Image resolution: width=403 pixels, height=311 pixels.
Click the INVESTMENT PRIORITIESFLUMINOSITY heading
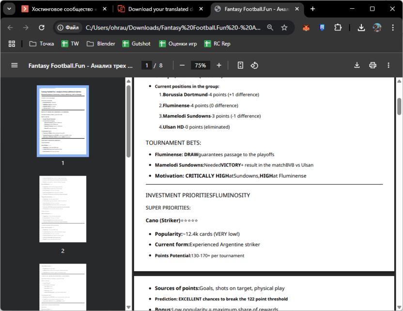tap(198, 195)
